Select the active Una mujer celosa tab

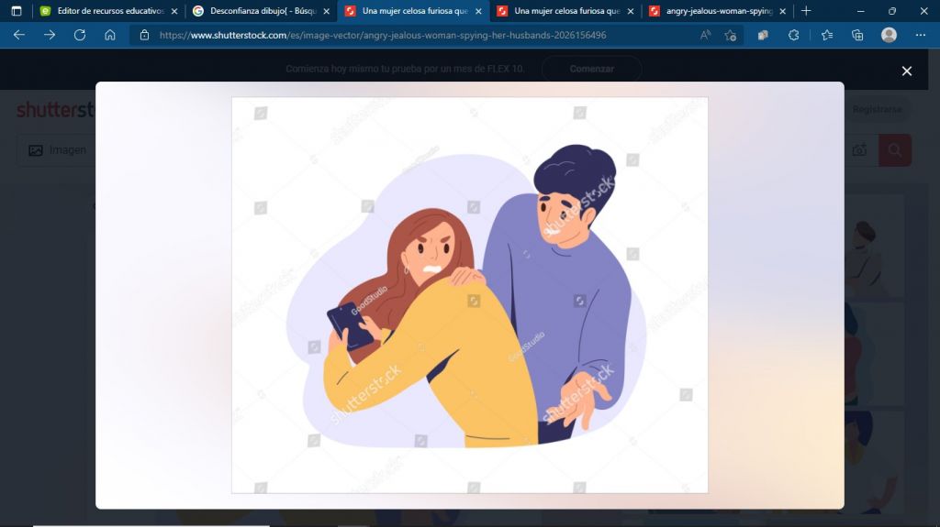coord(414,11)
